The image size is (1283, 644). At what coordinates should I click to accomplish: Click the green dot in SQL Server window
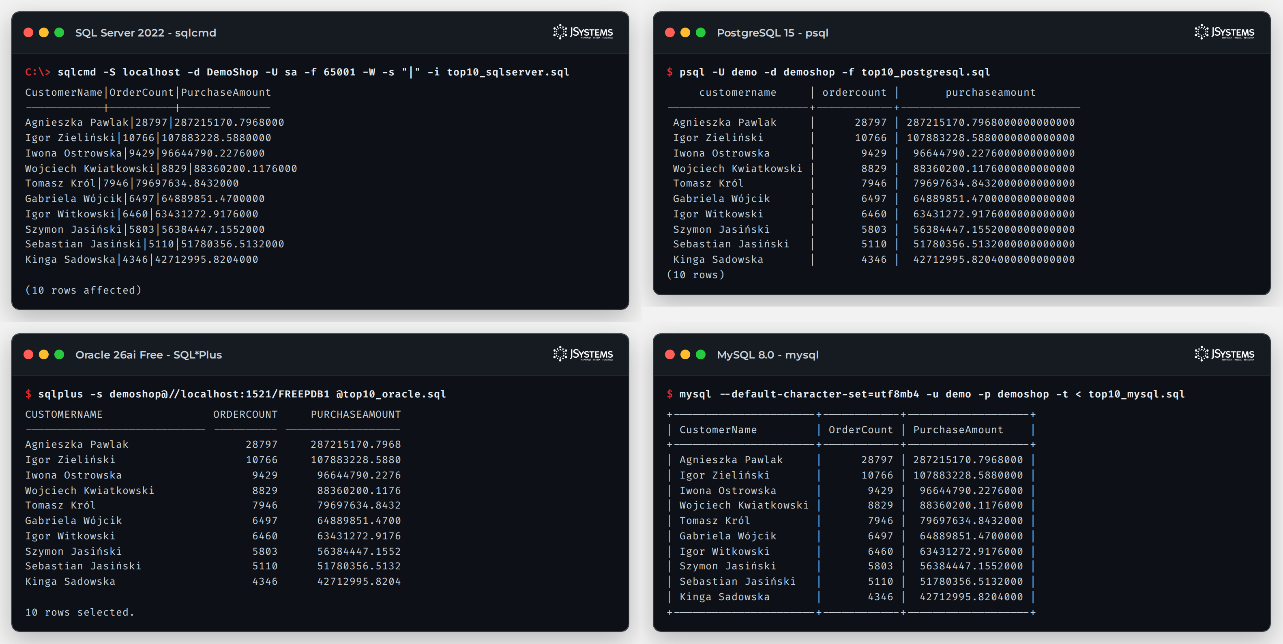59,32
